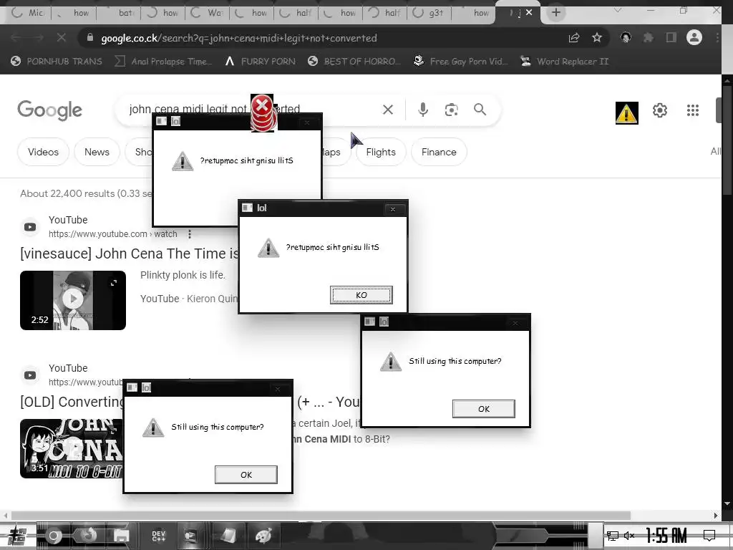Filter results by News
Screen dimensions: 733x550
[97, 152]
